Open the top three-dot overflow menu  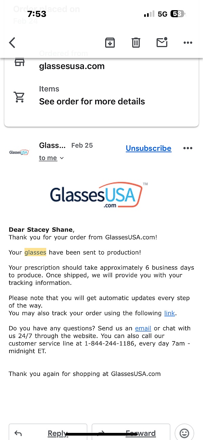coord(188,43)
